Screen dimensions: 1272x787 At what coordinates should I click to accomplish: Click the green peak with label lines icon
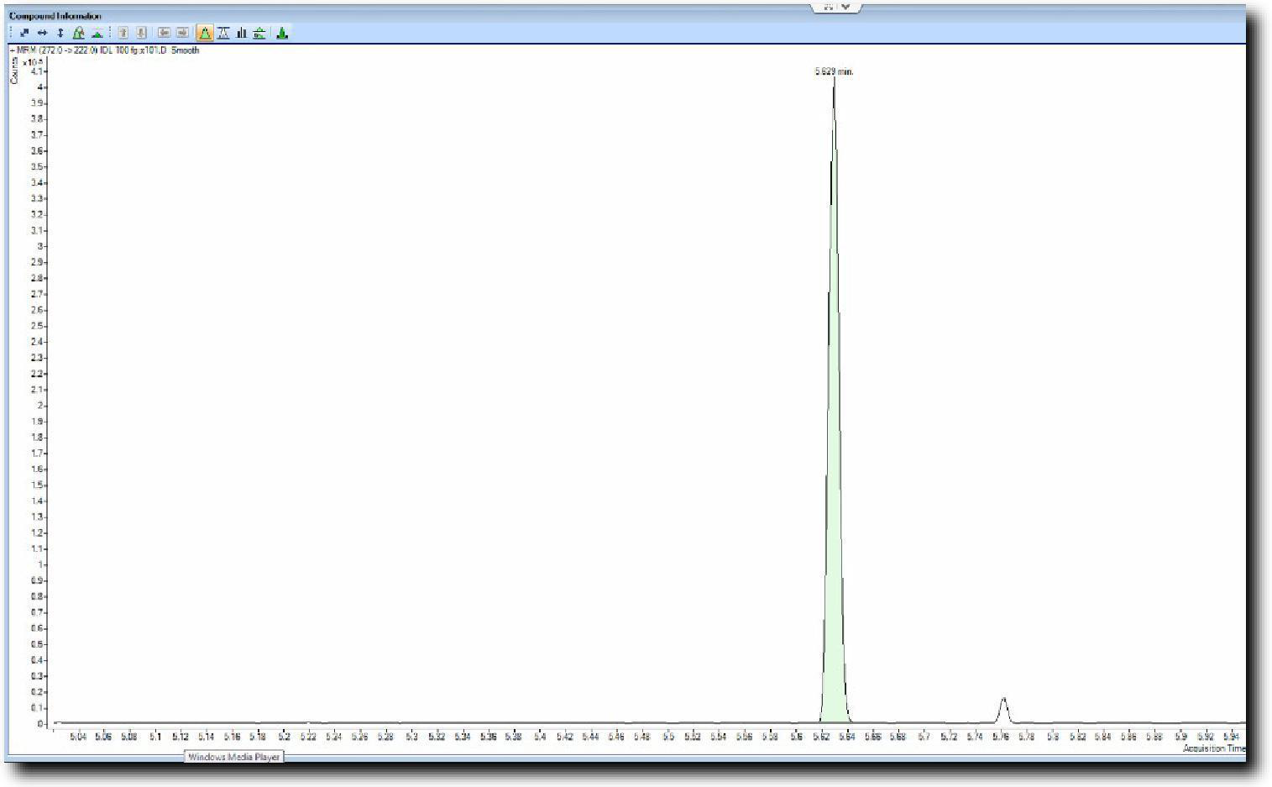[259, 33]
